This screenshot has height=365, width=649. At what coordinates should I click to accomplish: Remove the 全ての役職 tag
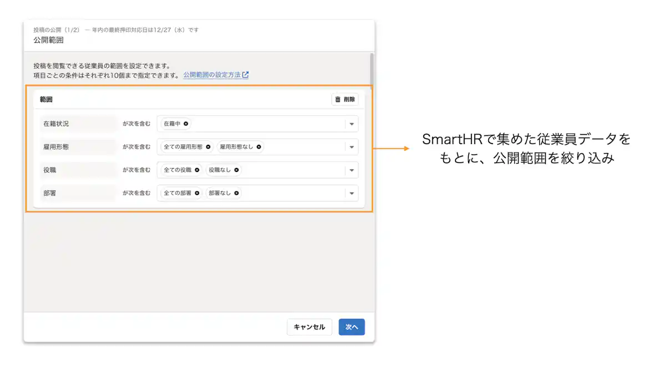(197, 170)
